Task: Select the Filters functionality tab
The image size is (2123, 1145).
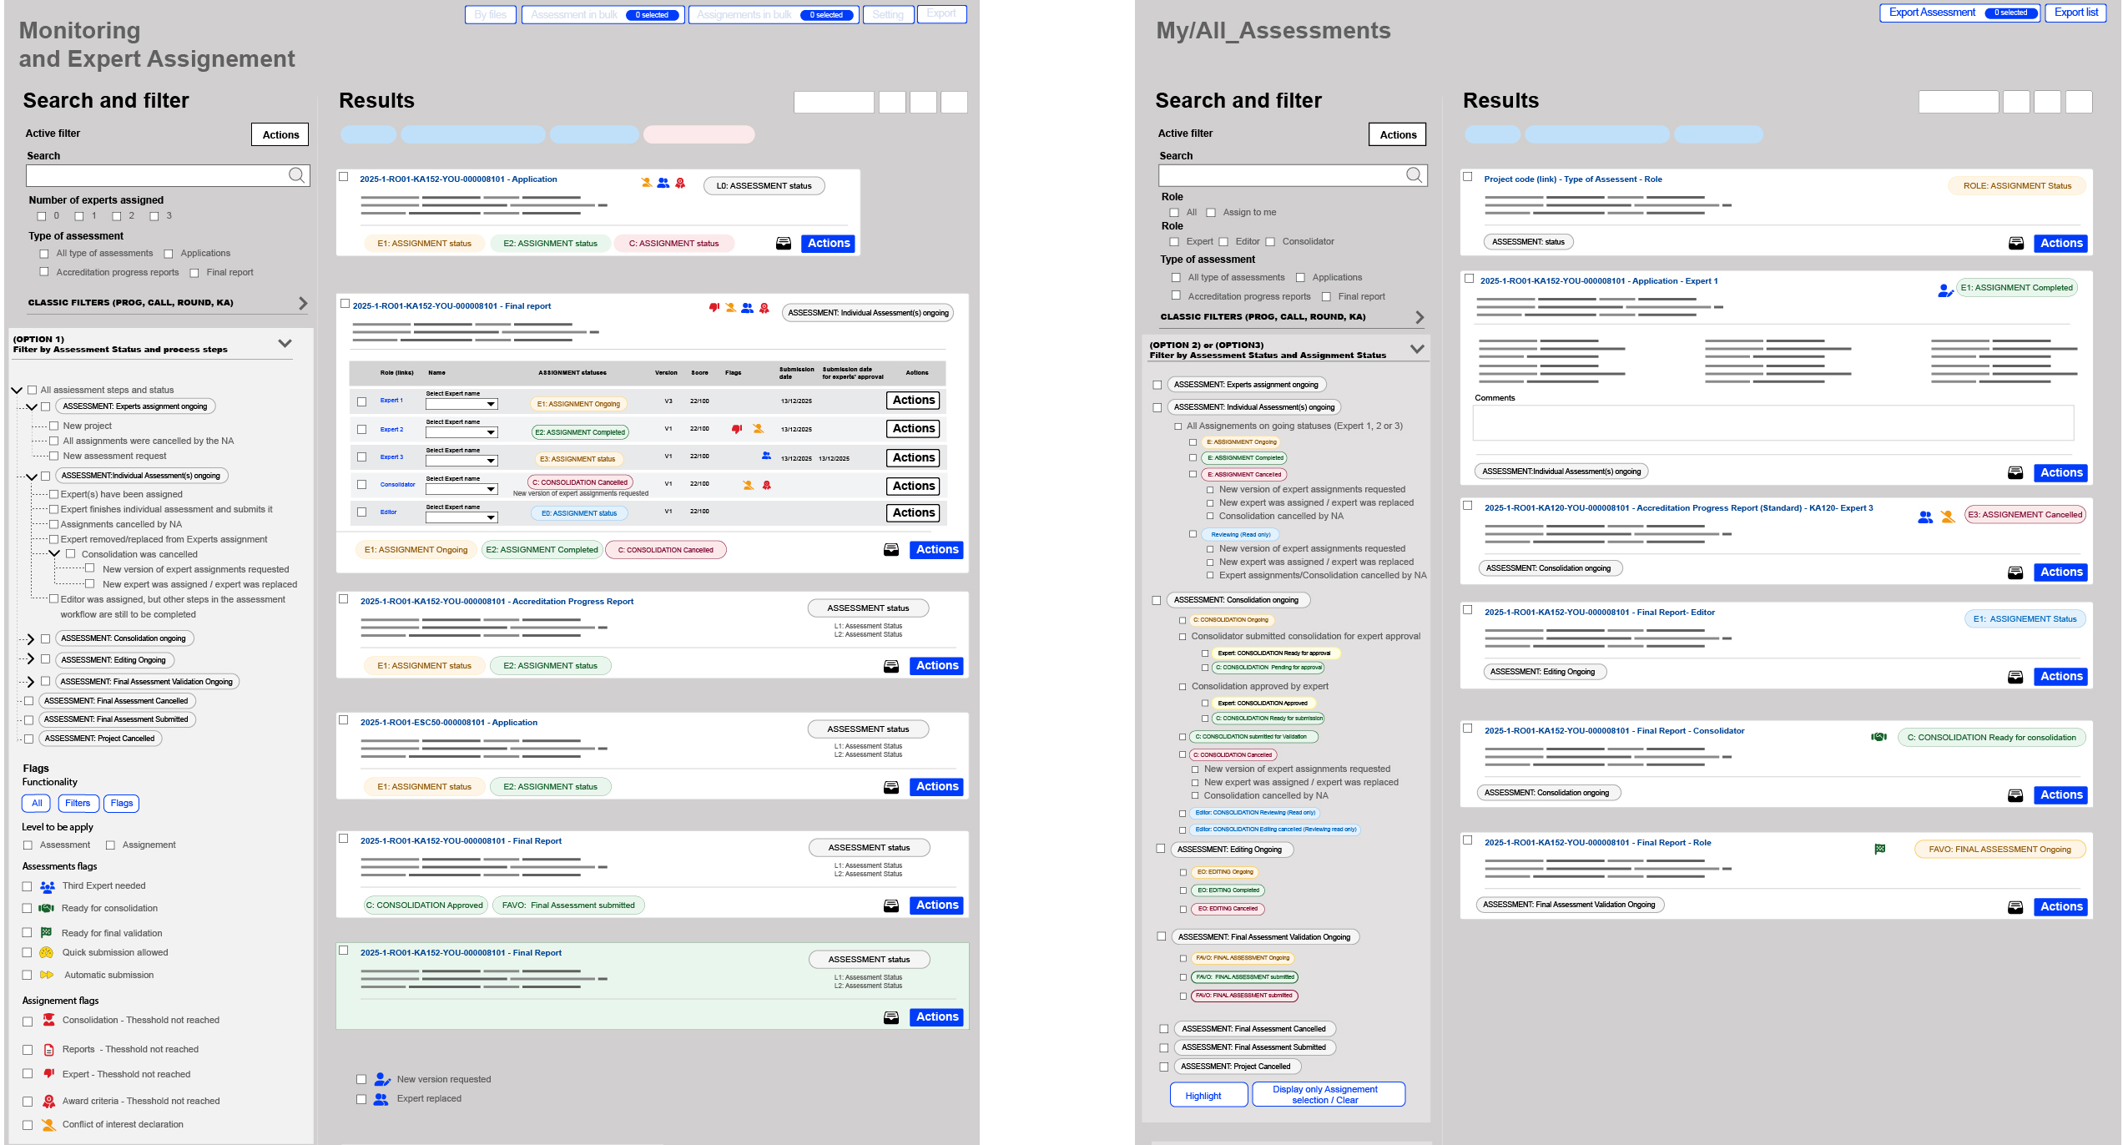Action: 78,804
